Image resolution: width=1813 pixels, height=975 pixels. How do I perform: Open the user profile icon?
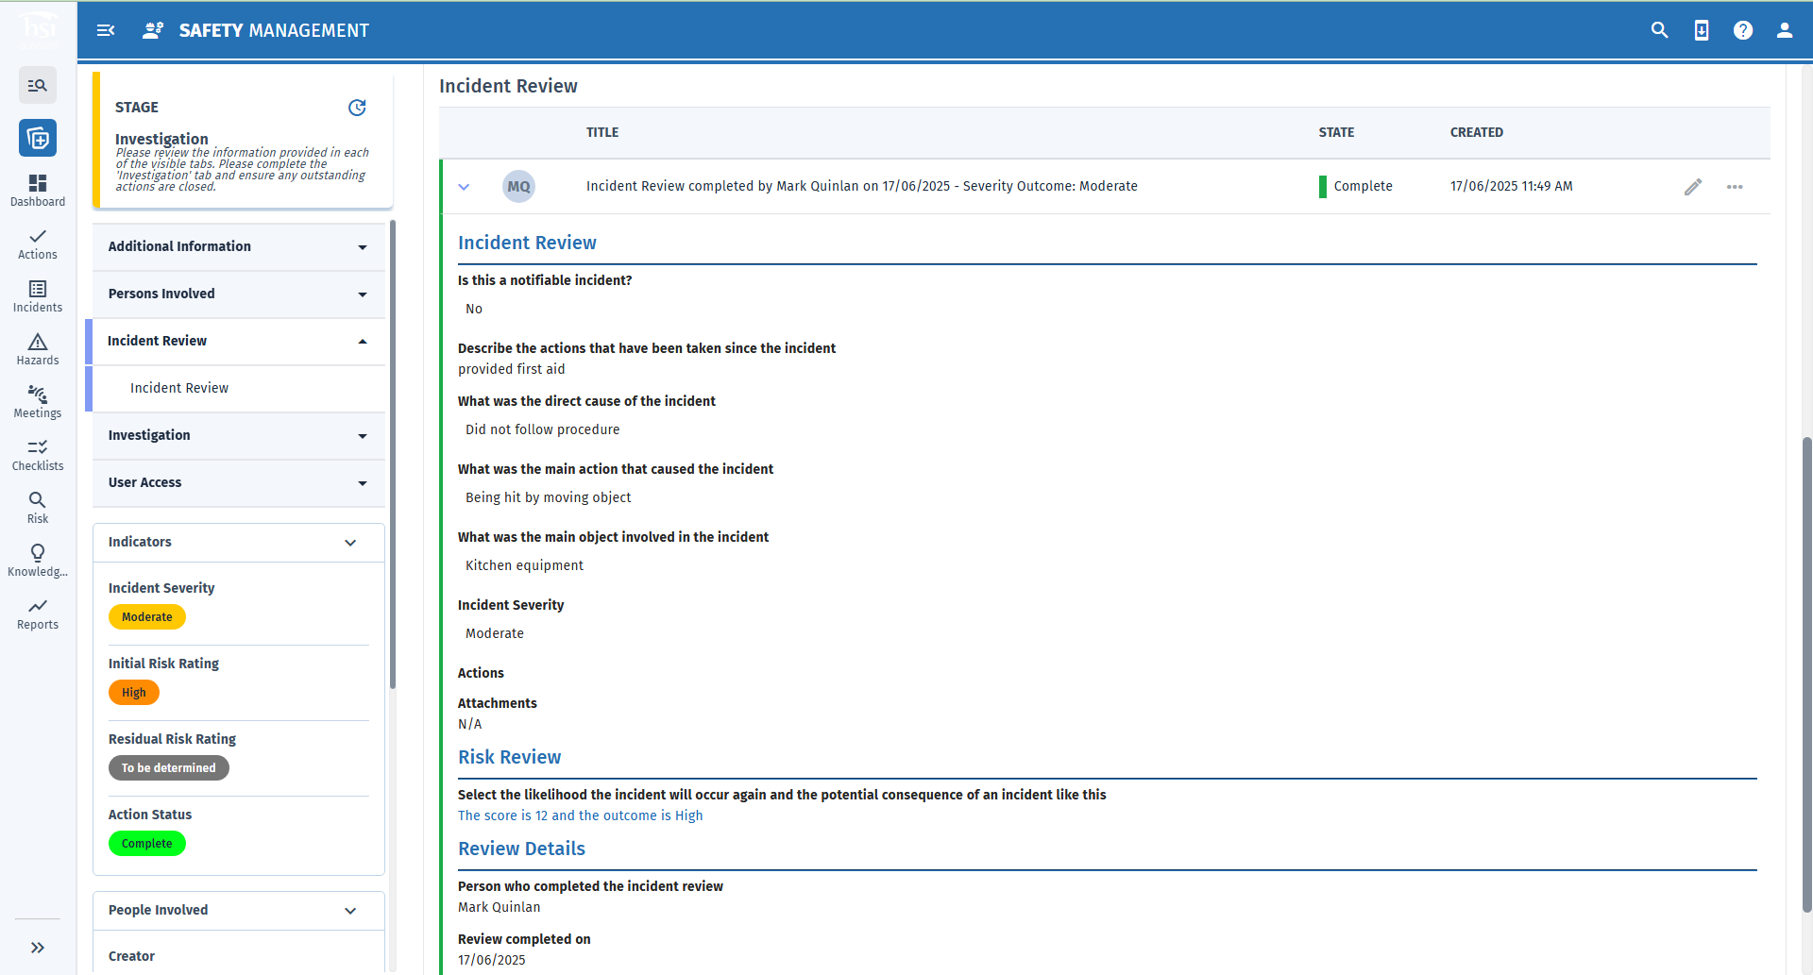point(1785,30)
